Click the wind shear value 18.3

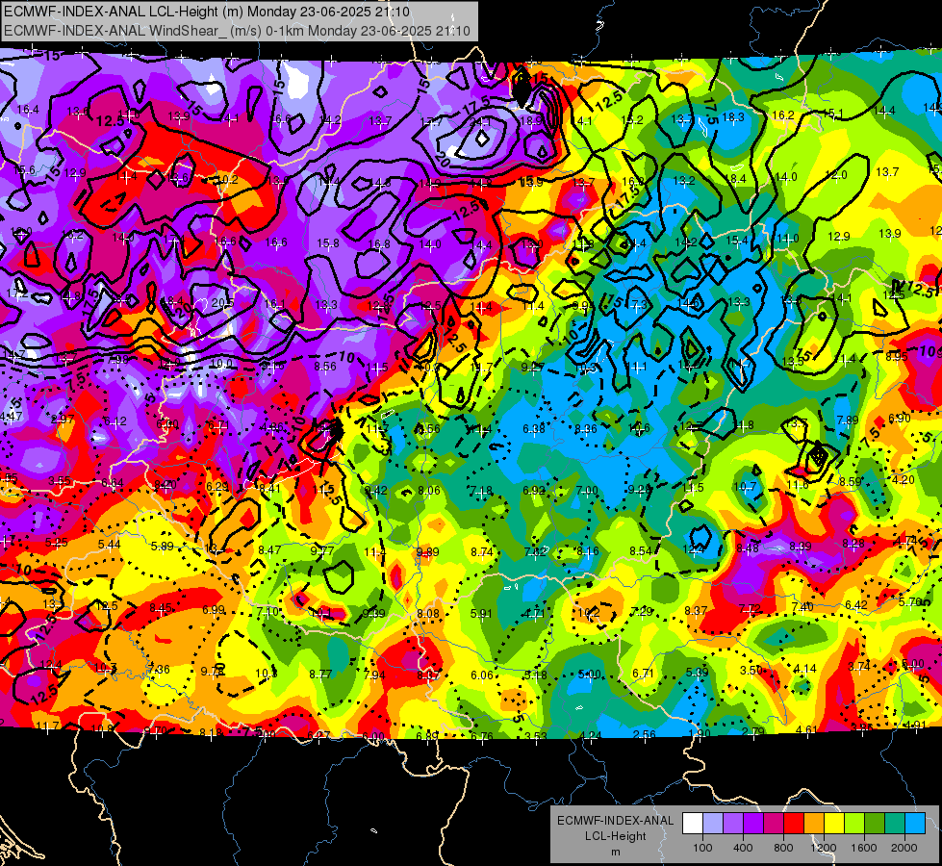(733, 117)
